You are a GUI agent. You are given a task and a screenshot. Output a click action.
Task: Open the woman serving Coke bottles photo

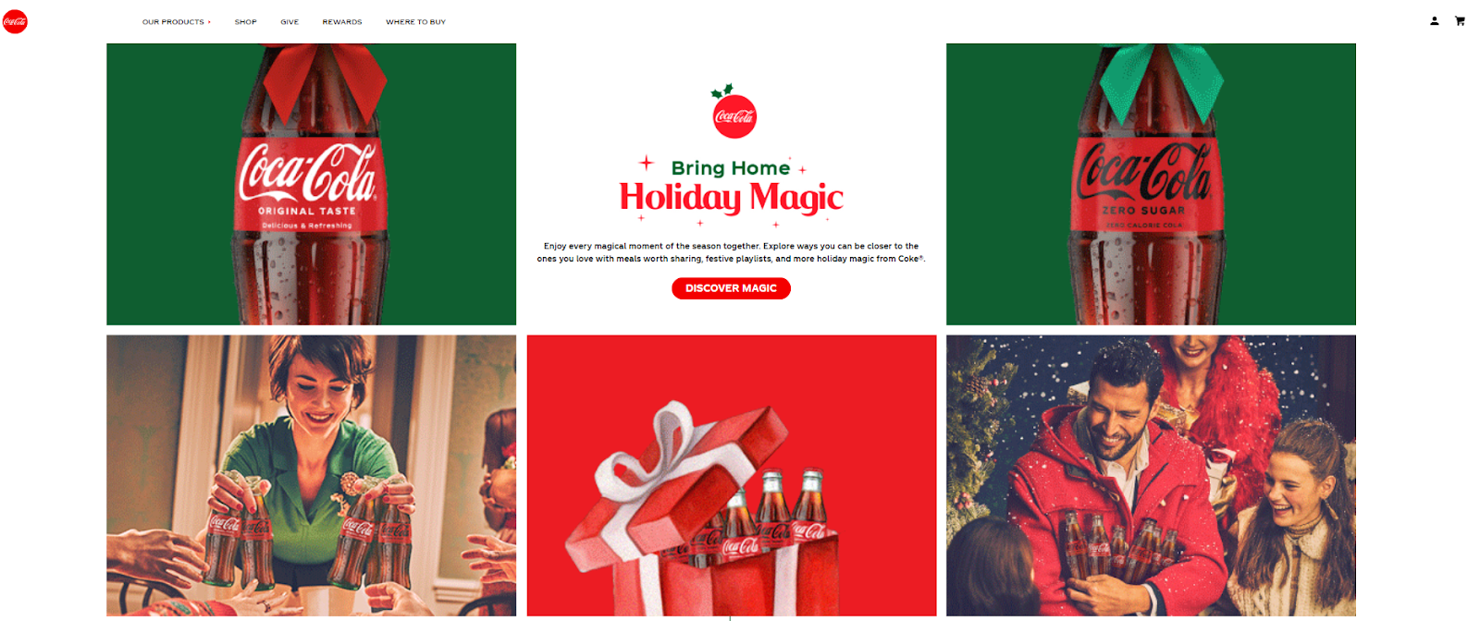[x=312, y=475]
